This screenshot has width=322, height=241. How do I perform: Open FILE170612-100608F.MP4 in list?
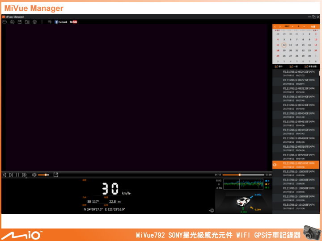[x=296, y=190]
